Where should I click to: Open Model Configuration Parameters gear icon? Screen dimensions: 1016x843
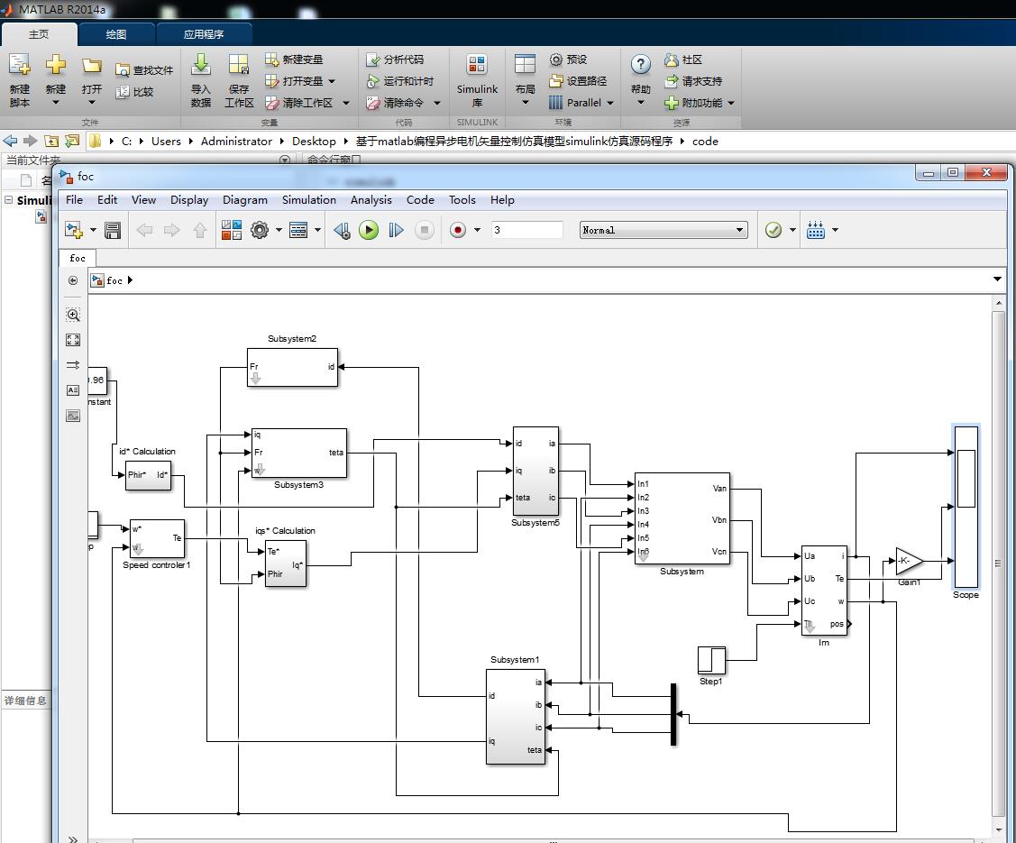(260, 230)
